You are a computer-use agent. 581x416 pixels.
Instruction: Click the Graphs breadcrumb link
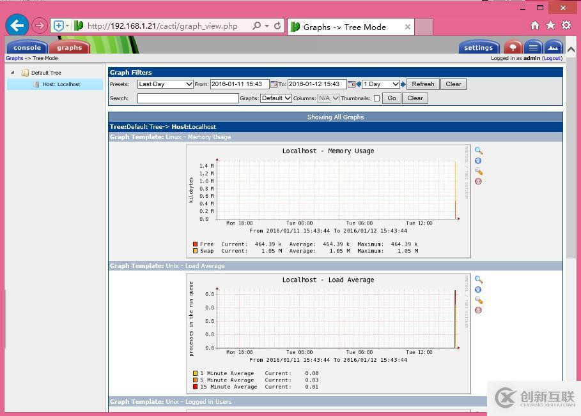15,58
